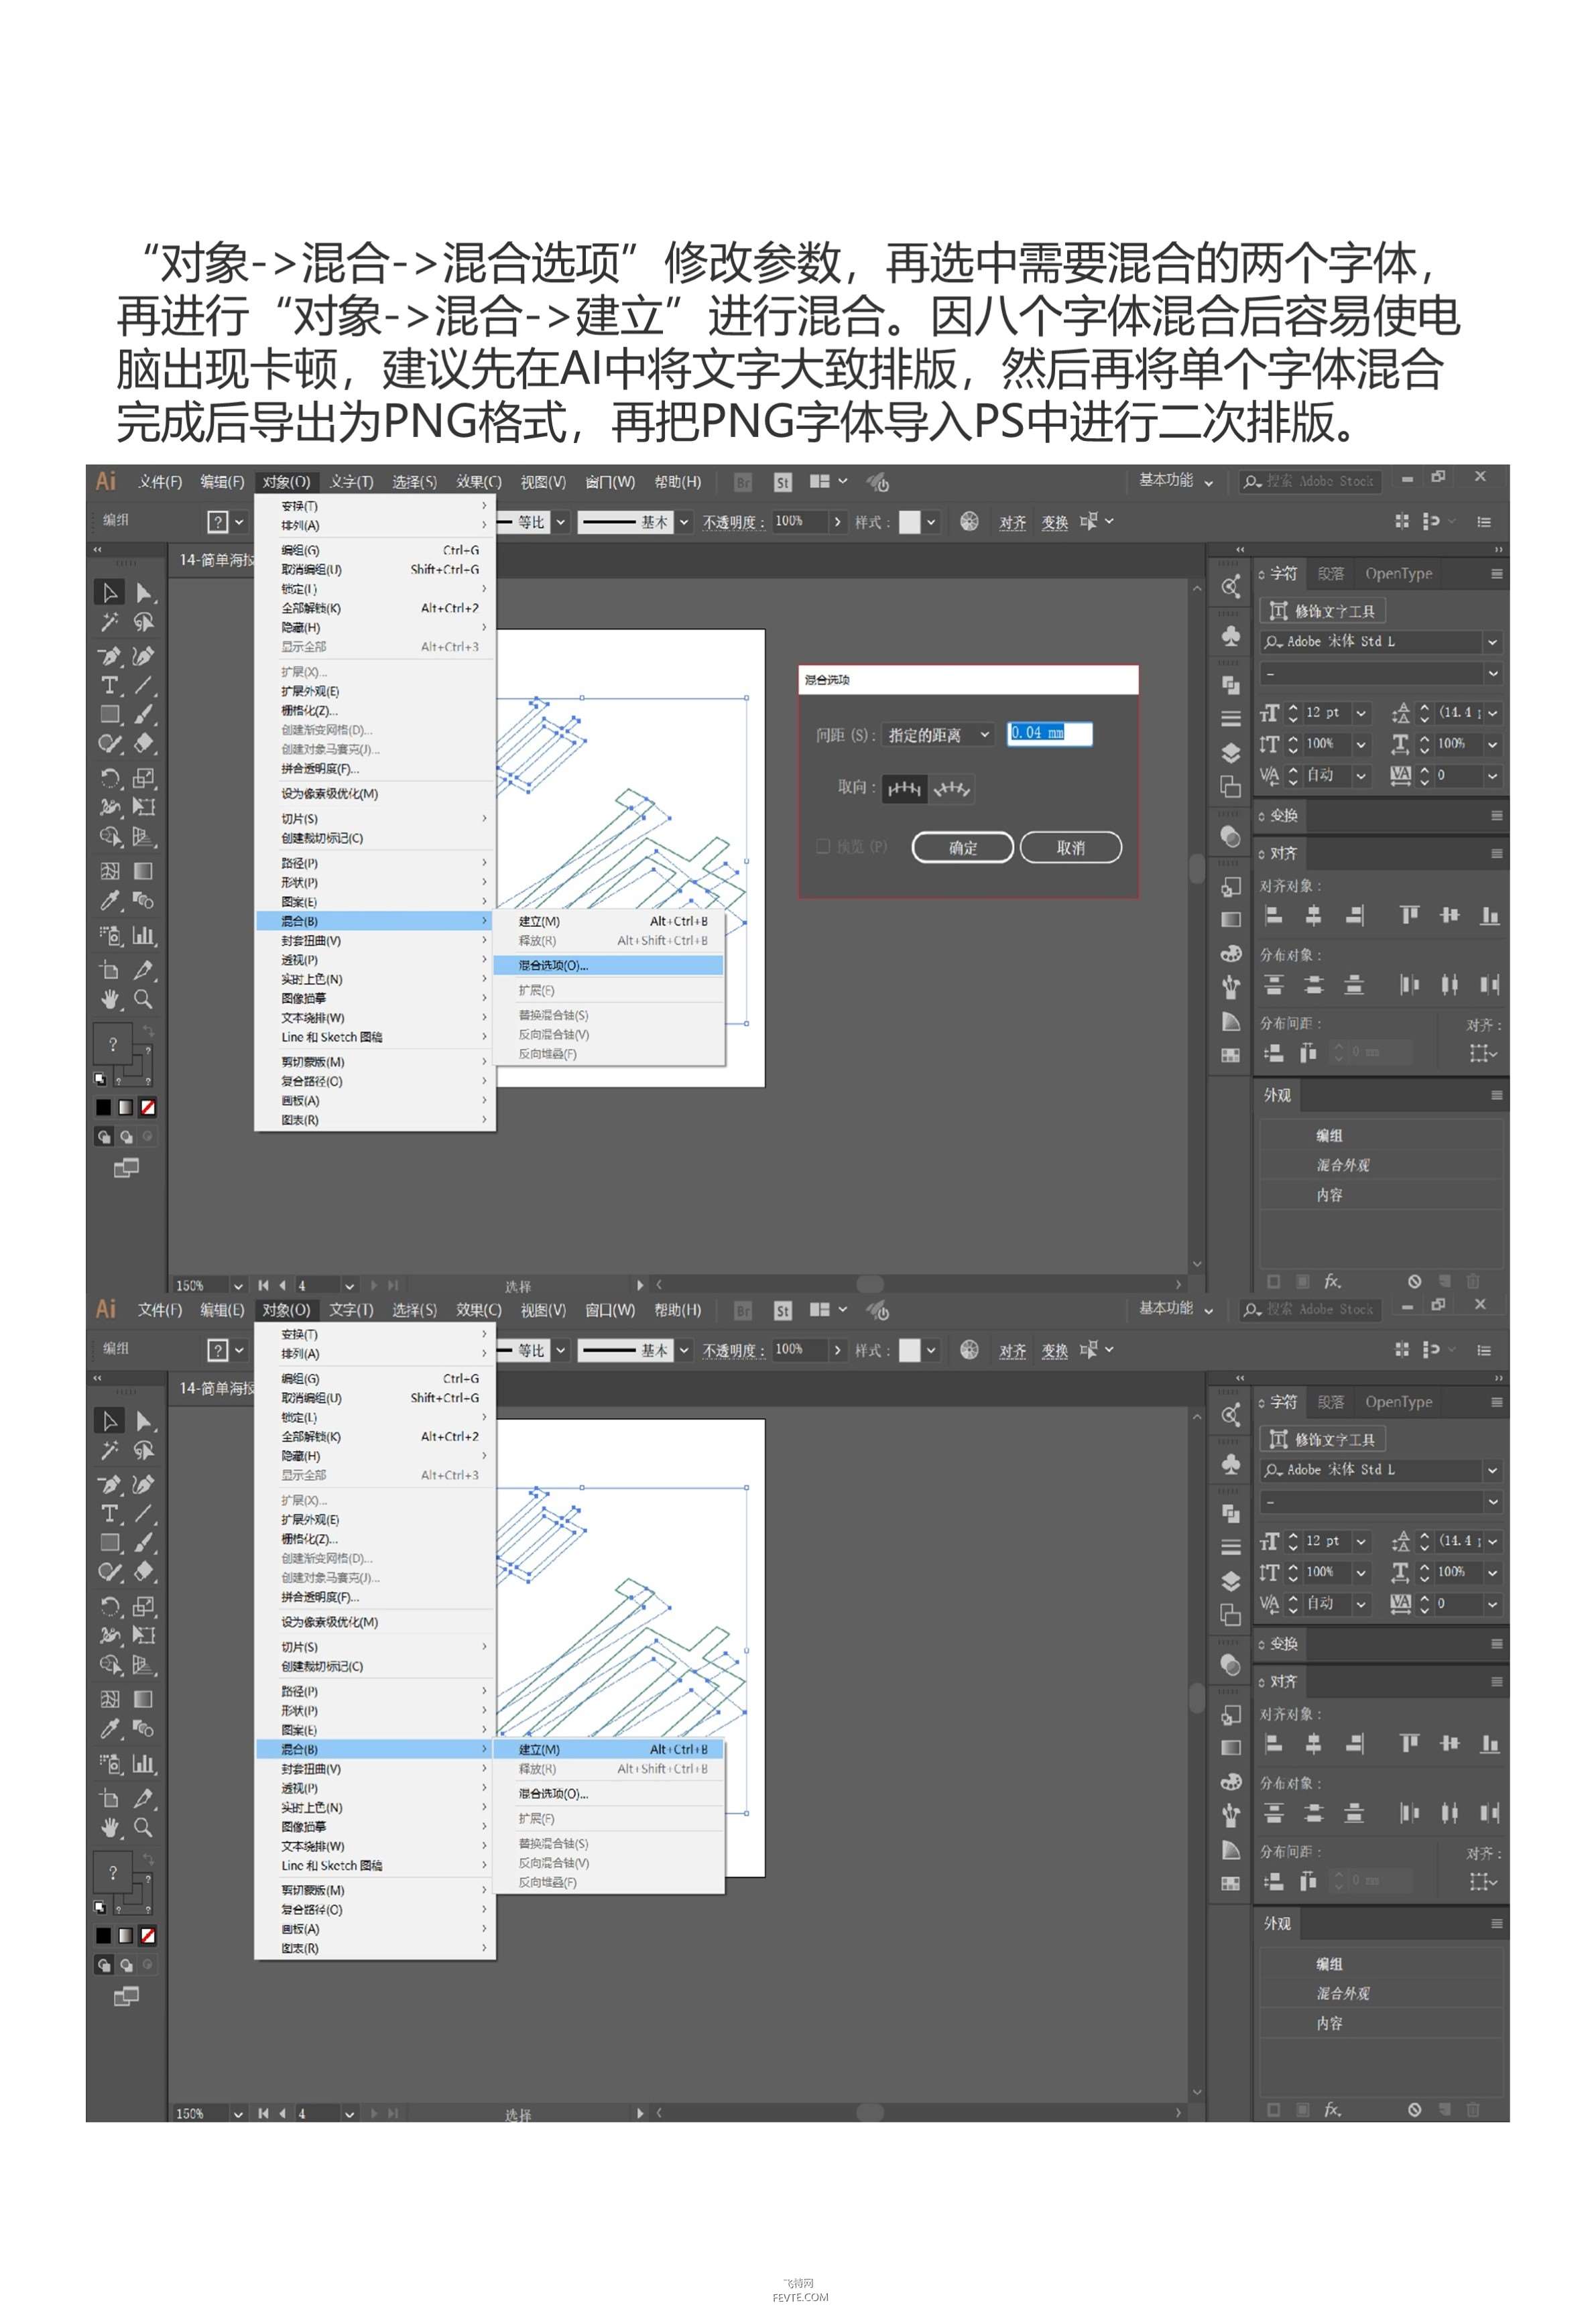Image resolution: width=1596 pixels, height=2305 pixels.
Task: Choose 建立(M) in the lower screenshot blend submenu
Action: click(608, 1749)
